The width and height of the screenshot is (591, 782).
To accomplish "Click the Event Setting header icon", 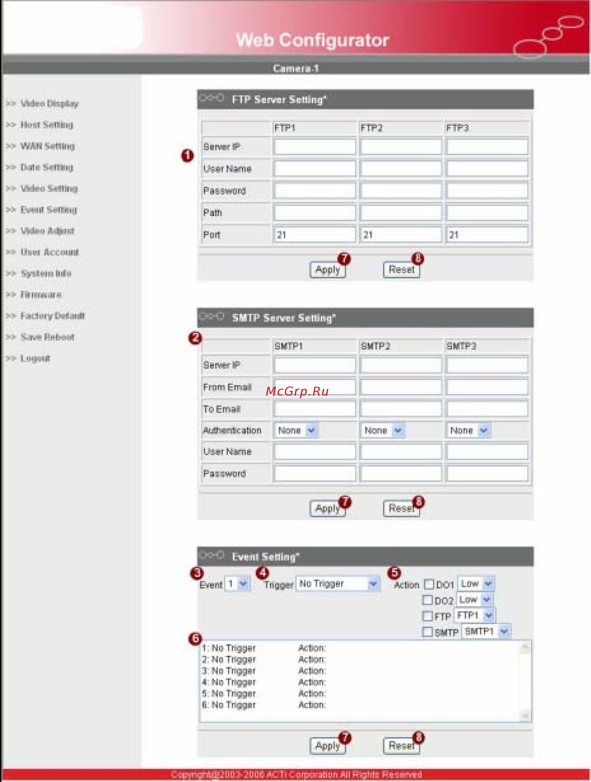I will (211, 555).
